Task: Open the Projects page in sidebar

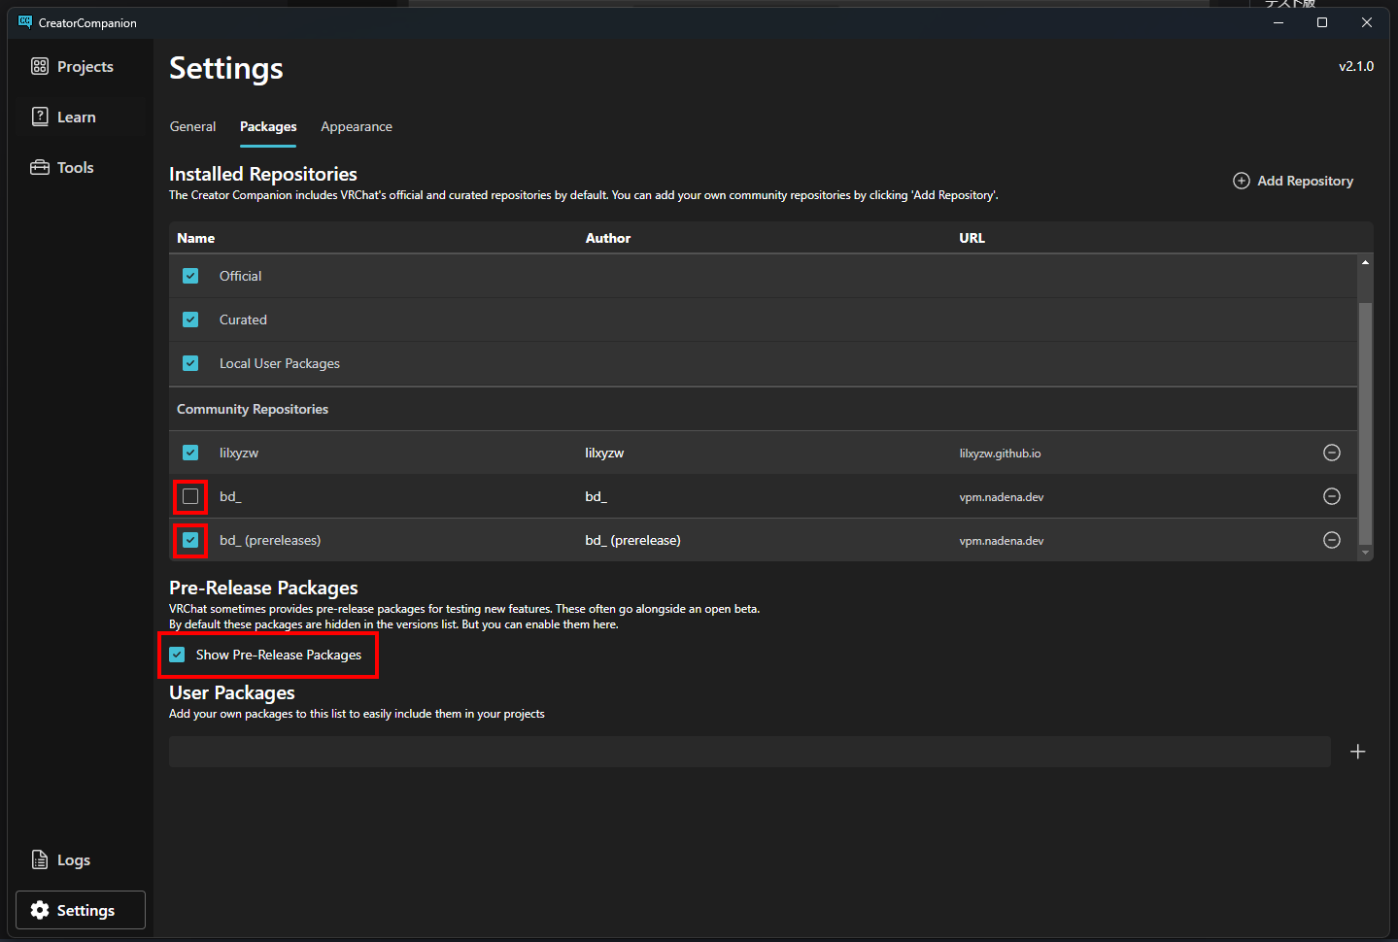Action: pyautogui.click(x=73, y=66)
